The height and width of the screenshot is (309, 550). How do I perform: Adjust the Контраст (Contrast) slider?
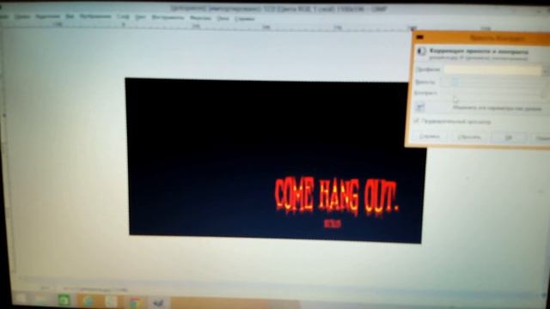491,94
